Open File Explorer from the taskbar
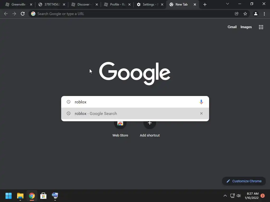270x202 pixels. pos(20,196)
